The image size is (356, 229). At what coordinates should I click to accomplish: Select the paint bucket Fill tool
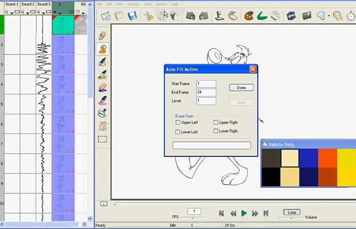tap(103, 49)
